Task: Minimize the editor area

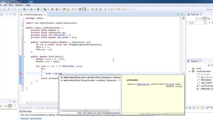Action: tap(178, 14)
